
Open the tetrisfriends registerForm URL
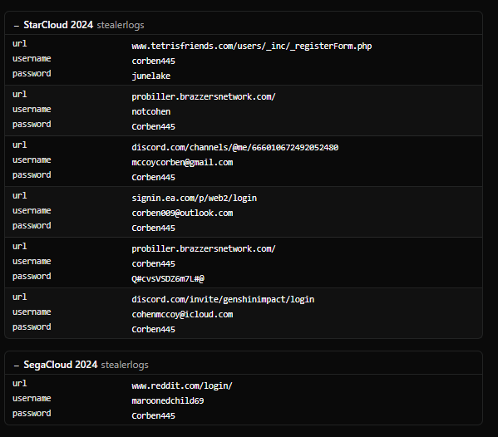(x=252, y=46)
